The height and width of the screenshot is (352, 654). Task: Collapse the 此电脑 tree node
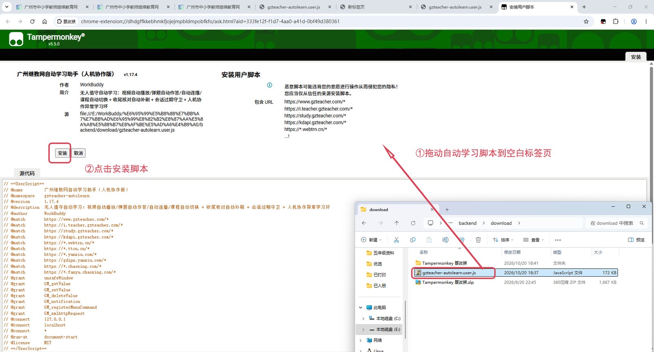(x=361, y=307)
